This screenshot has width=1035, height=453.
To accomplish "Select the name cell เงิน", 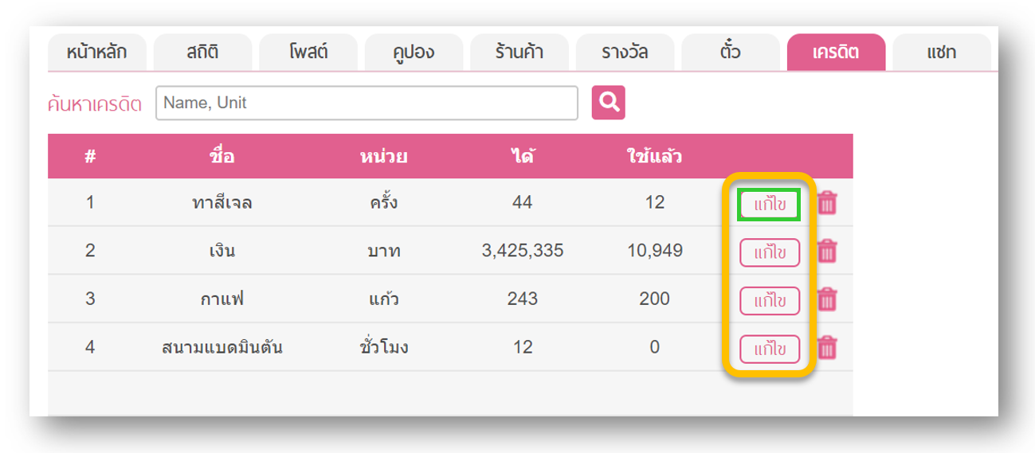I will coord(222,252).
